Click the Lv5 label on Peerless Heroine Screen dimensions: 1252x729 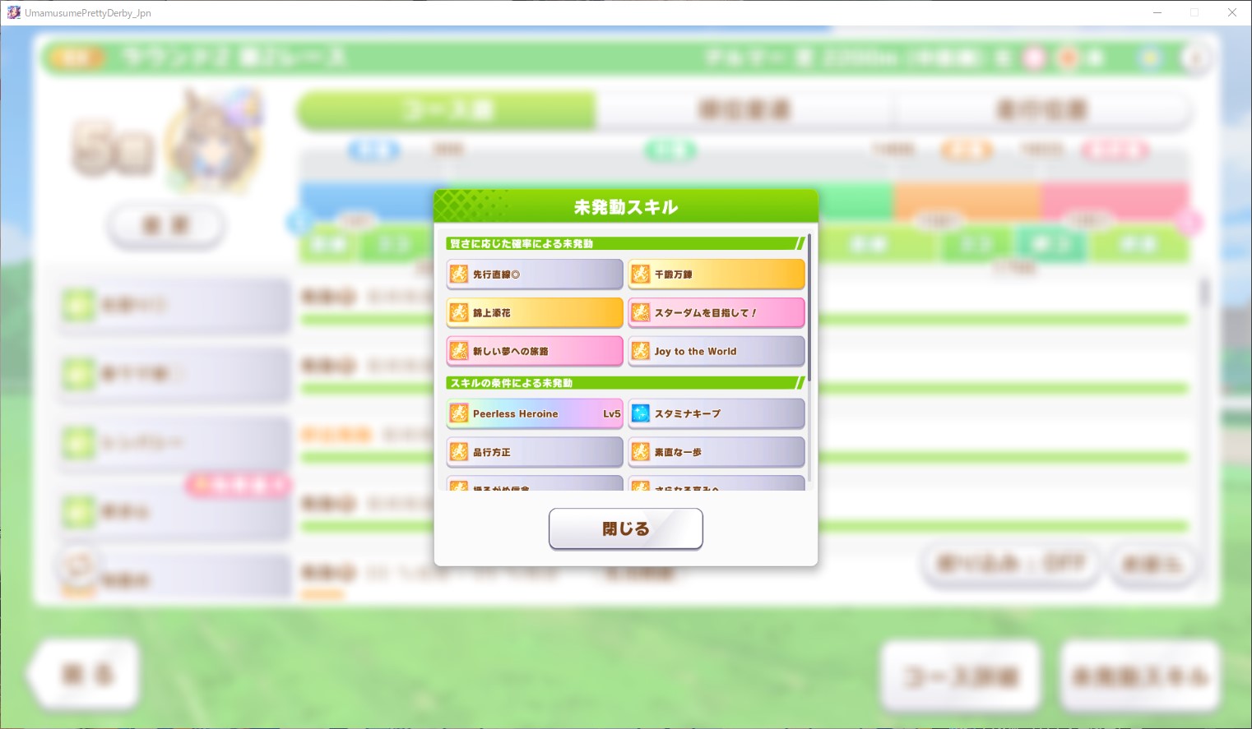[611, 413]
